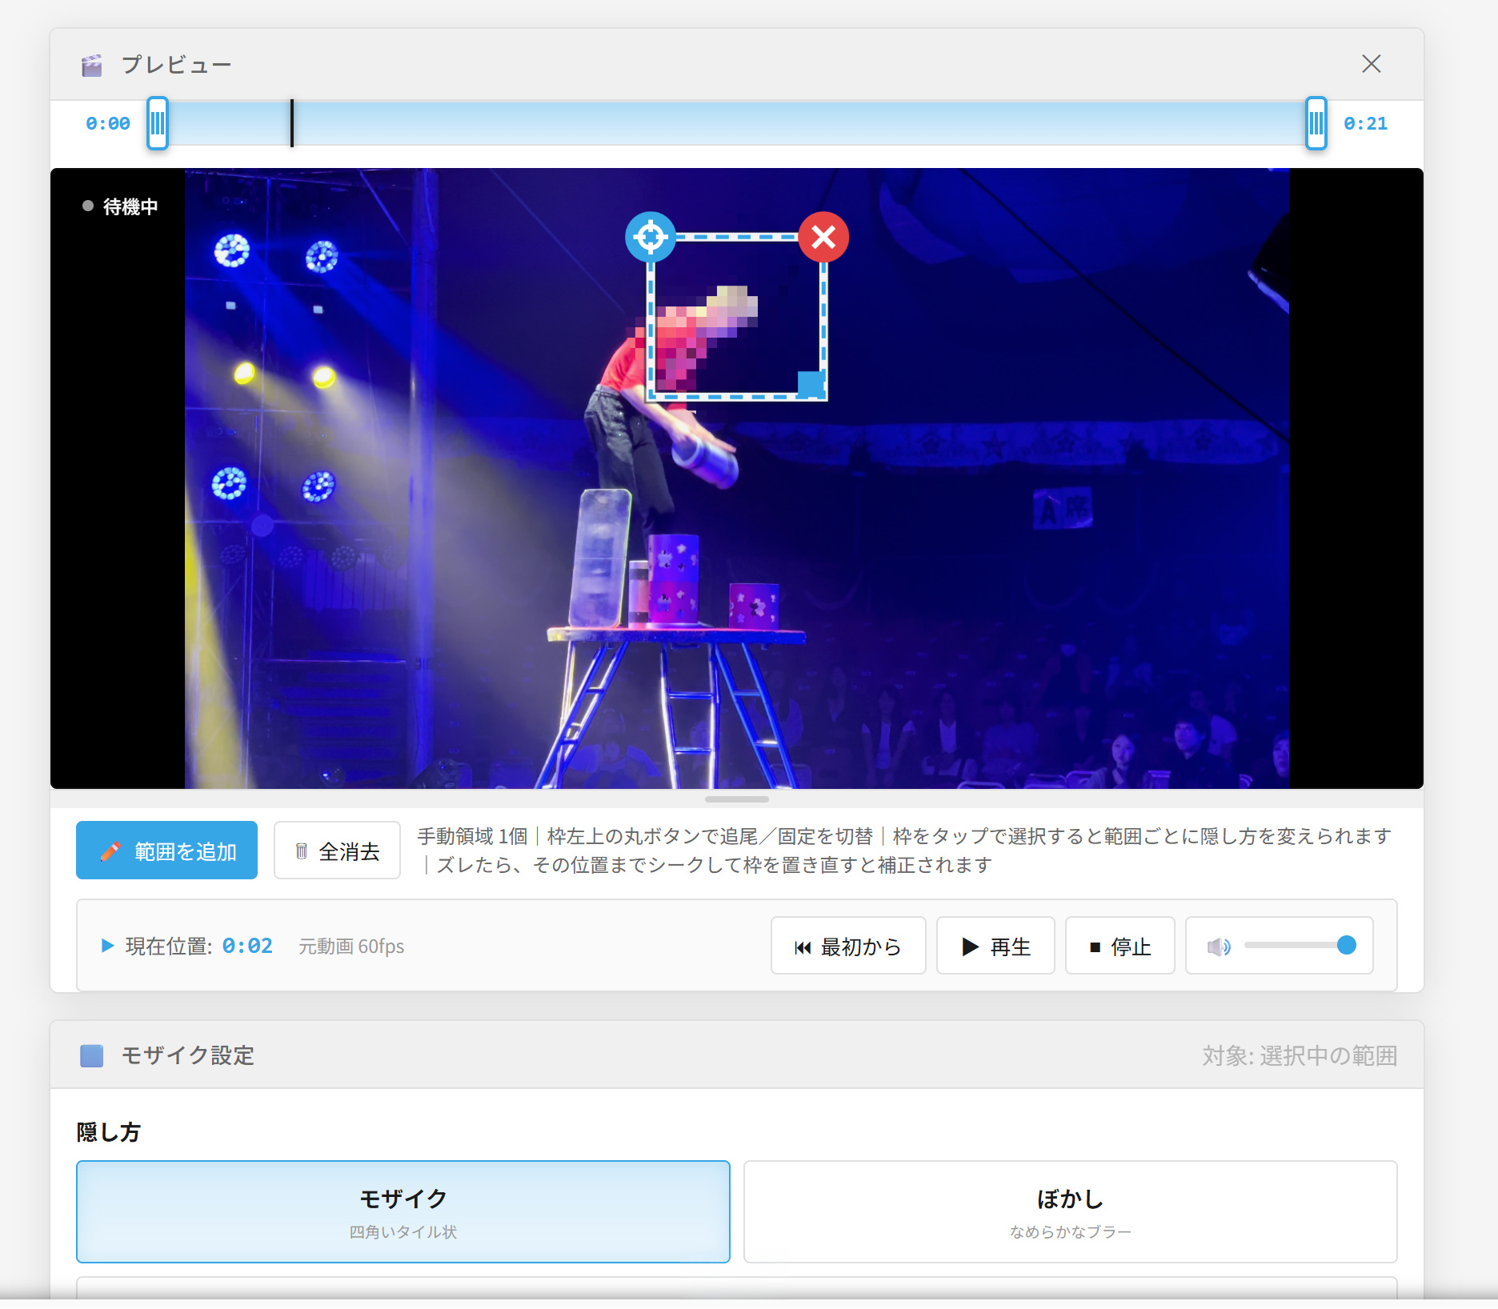Click the volume slider knob
The height and width of the screenshot is (1309, 1498).
click(1347, 945)
